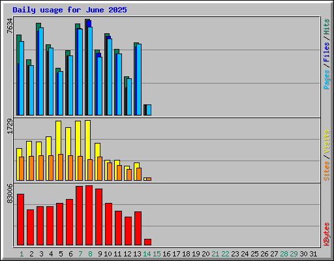Click the cyan pages bar for day 12
Viewport: 334px width, 261px height.
(x=129, y=97)
